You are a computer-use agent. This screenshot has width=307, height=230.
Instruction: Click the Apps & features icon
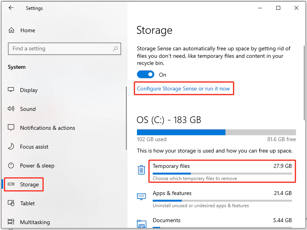142,196
